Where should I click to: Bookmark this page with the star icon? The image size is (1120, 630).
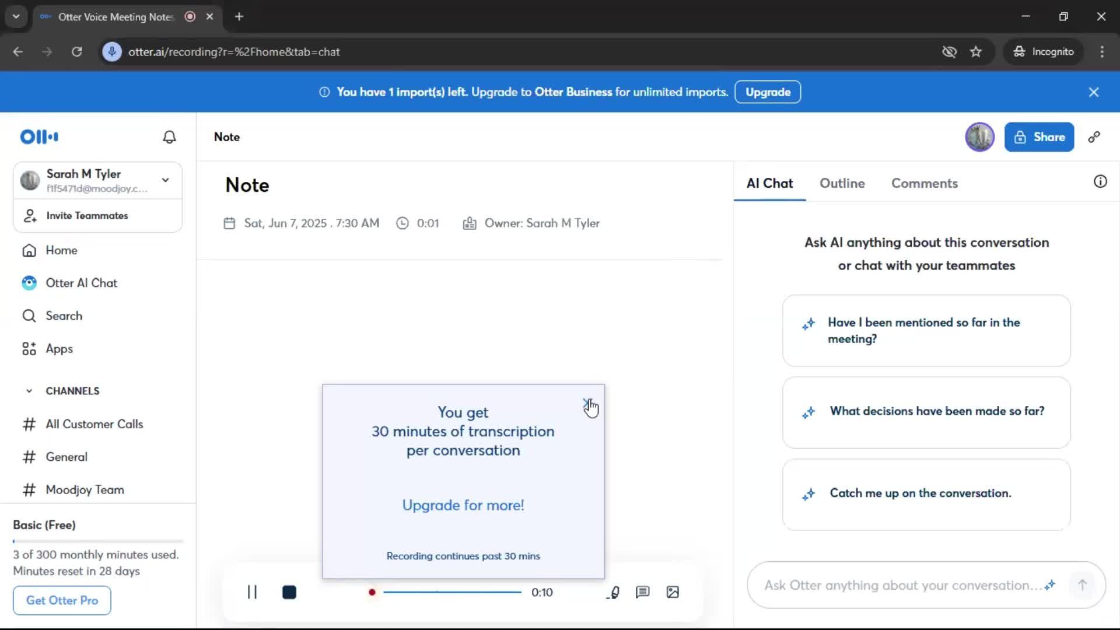(976, 52)
